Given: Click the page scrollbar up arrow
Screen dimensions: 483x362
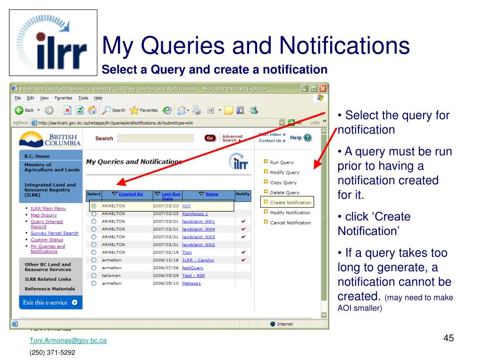Looking at the screenshot, I should [324, 131].
